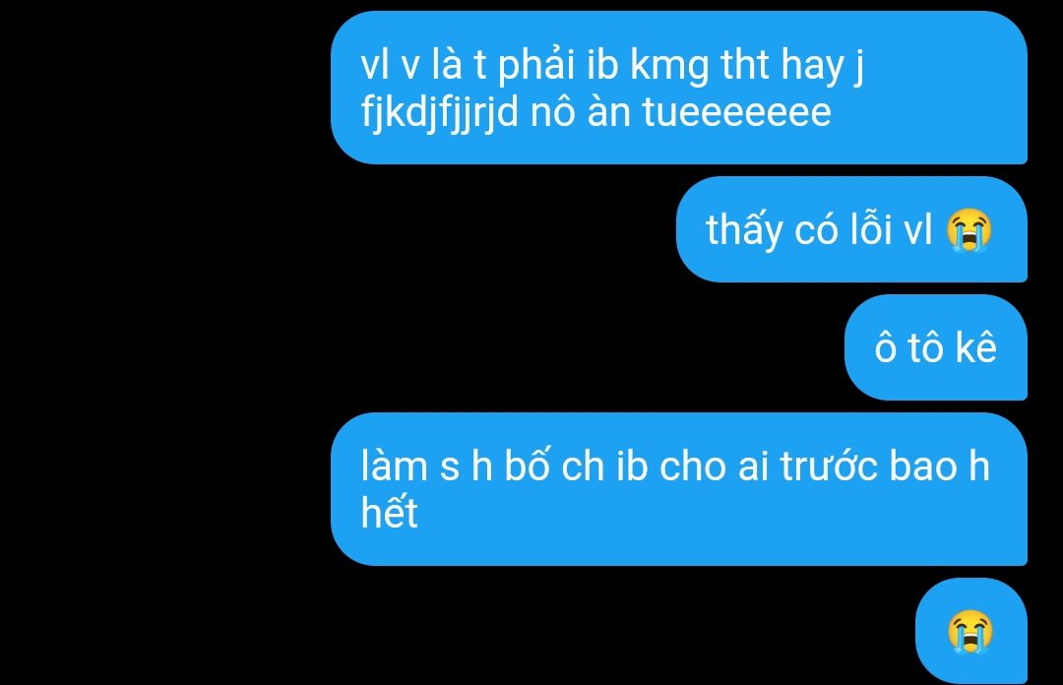Select the message starting 'vl v là t phải'

click(x=678, y=88)
